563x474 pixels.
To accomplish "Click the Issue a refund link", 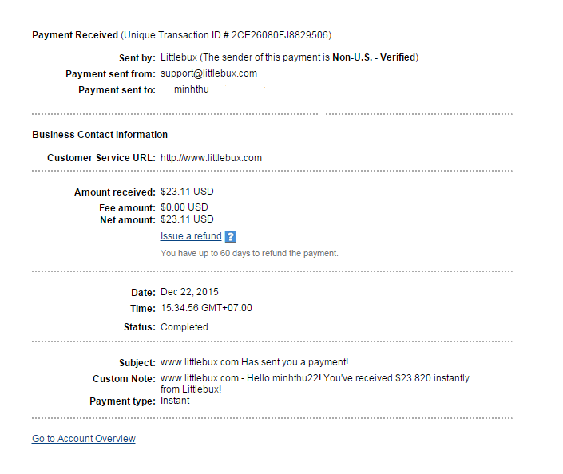I will point(191,236).
